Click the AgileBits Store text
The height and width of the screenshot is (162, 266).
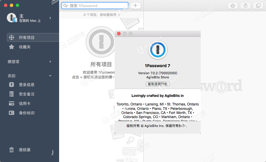point(158,77)
